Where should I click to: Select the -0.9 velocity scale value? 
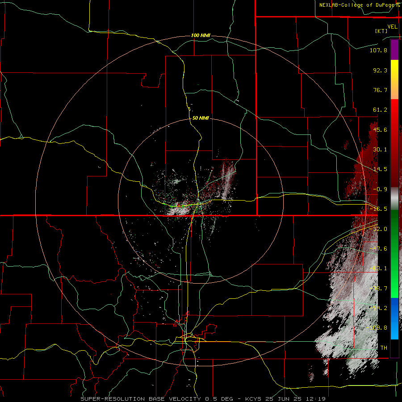click(x=380, y=189)
